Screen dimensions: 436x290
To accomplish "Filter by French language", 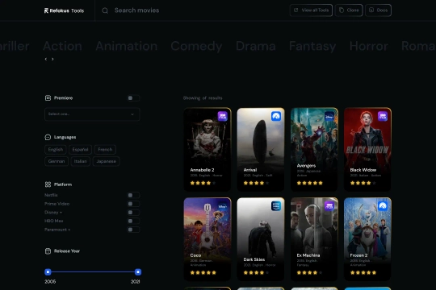I will pyautogui.click(x=105, y=150).
